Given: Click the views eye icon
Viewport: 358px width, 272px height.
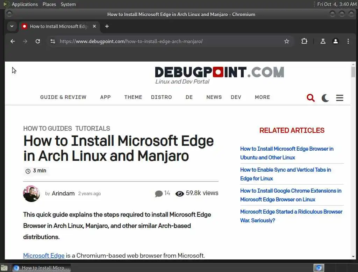Looking at the screenshot, I should coord(180,194).
